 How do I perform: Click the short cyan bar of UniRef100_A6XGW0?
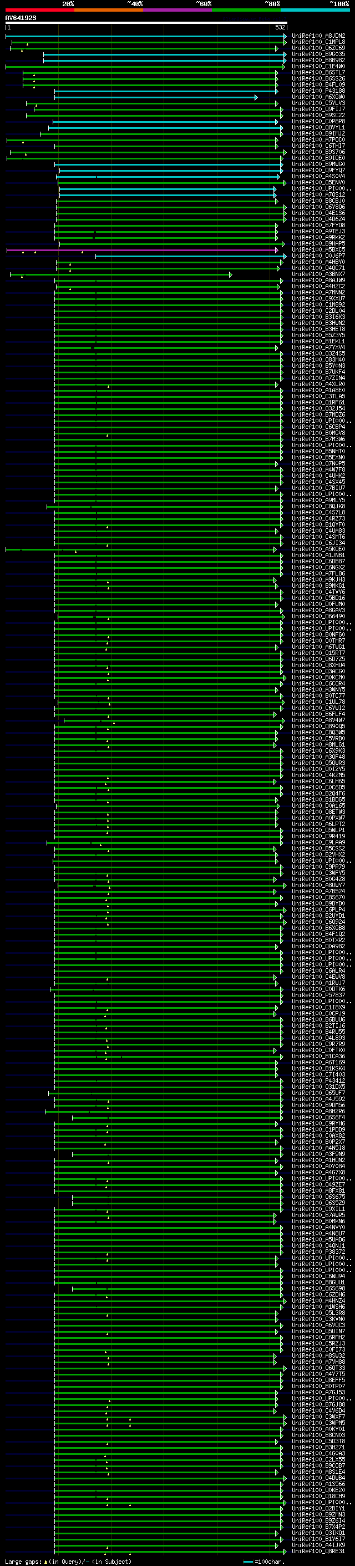[156, 97]
